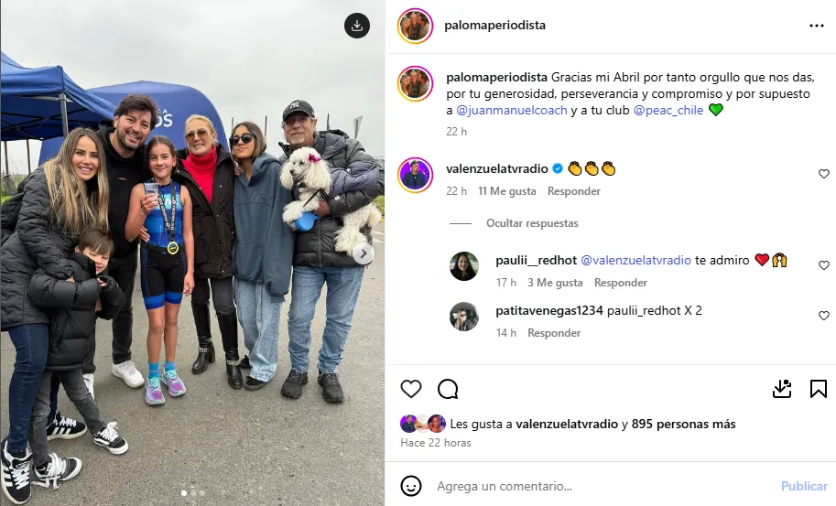Click the Publicar button

[804, 486]
